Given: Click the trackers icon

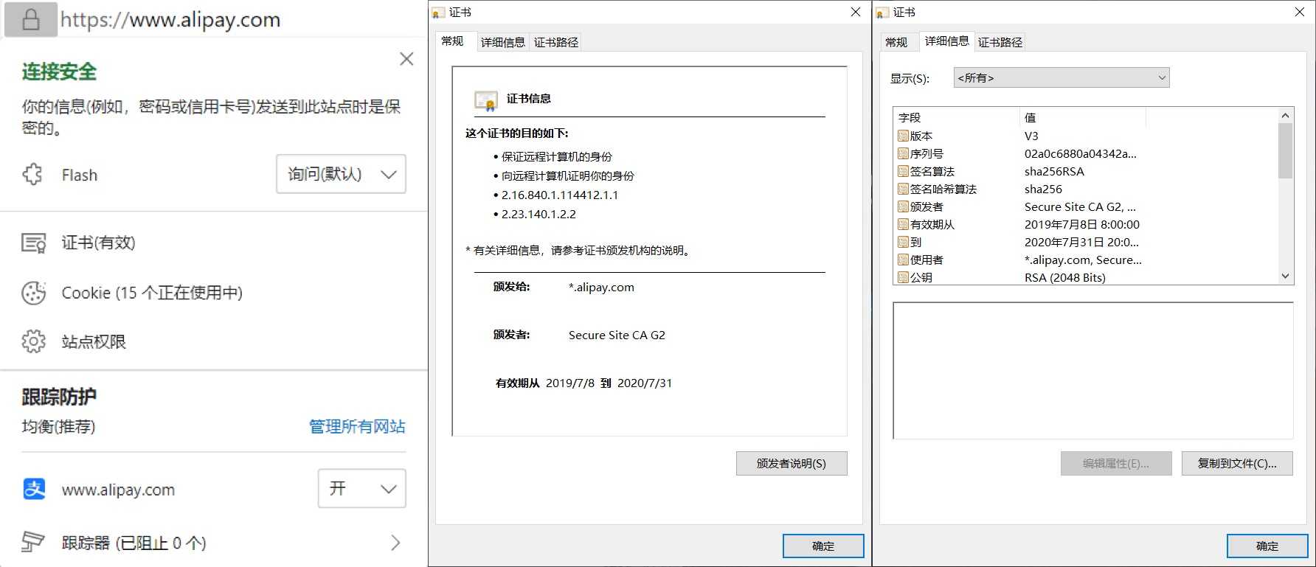Looking at the screenshot, I should tap(33, 542).
